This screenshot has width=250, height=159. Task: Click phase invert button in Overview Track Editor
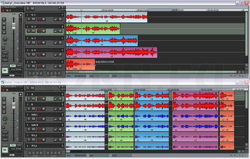click(x=3, y=48)
